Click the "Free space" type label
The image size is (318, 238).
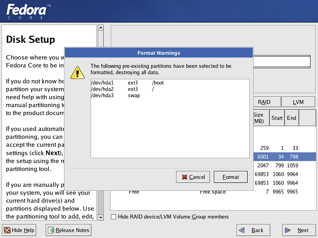pyautogui.click(x=213, y=192)
